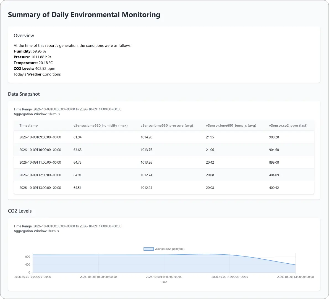This screenshot has width=329, height=299.
Task: Click the vSensor.co2_ppm (last) column header
Action: point(288,126)
